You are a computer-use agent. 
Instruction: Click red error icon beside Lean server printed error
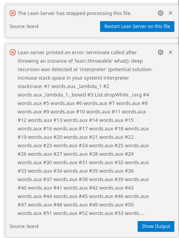[13, 52]
